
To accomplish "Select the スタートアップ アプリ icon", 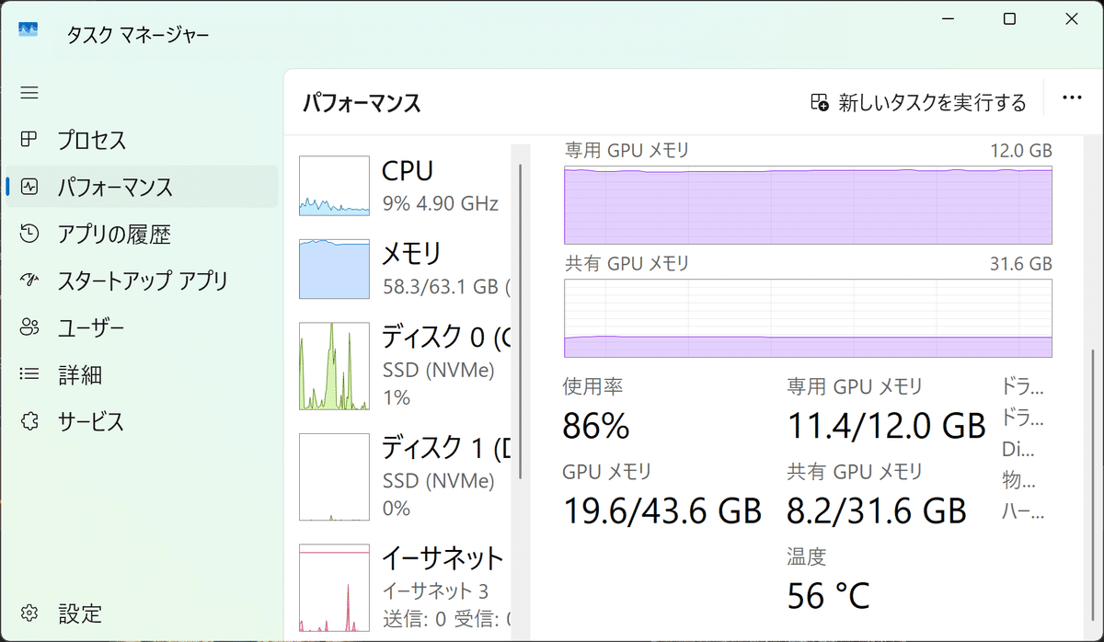I will pos(28,280).
